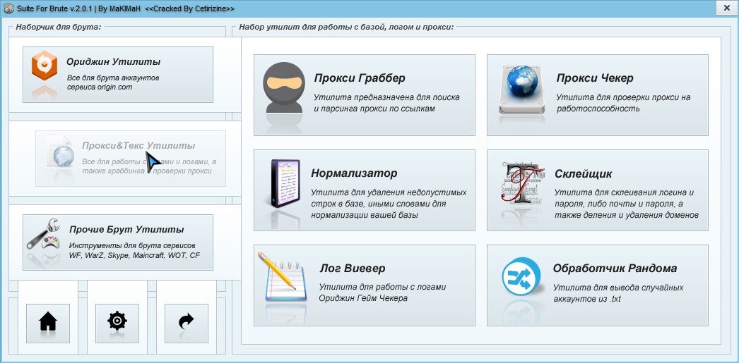Click the application icon in the title bar
739x363 pixels.
click(x=8, y=8)
